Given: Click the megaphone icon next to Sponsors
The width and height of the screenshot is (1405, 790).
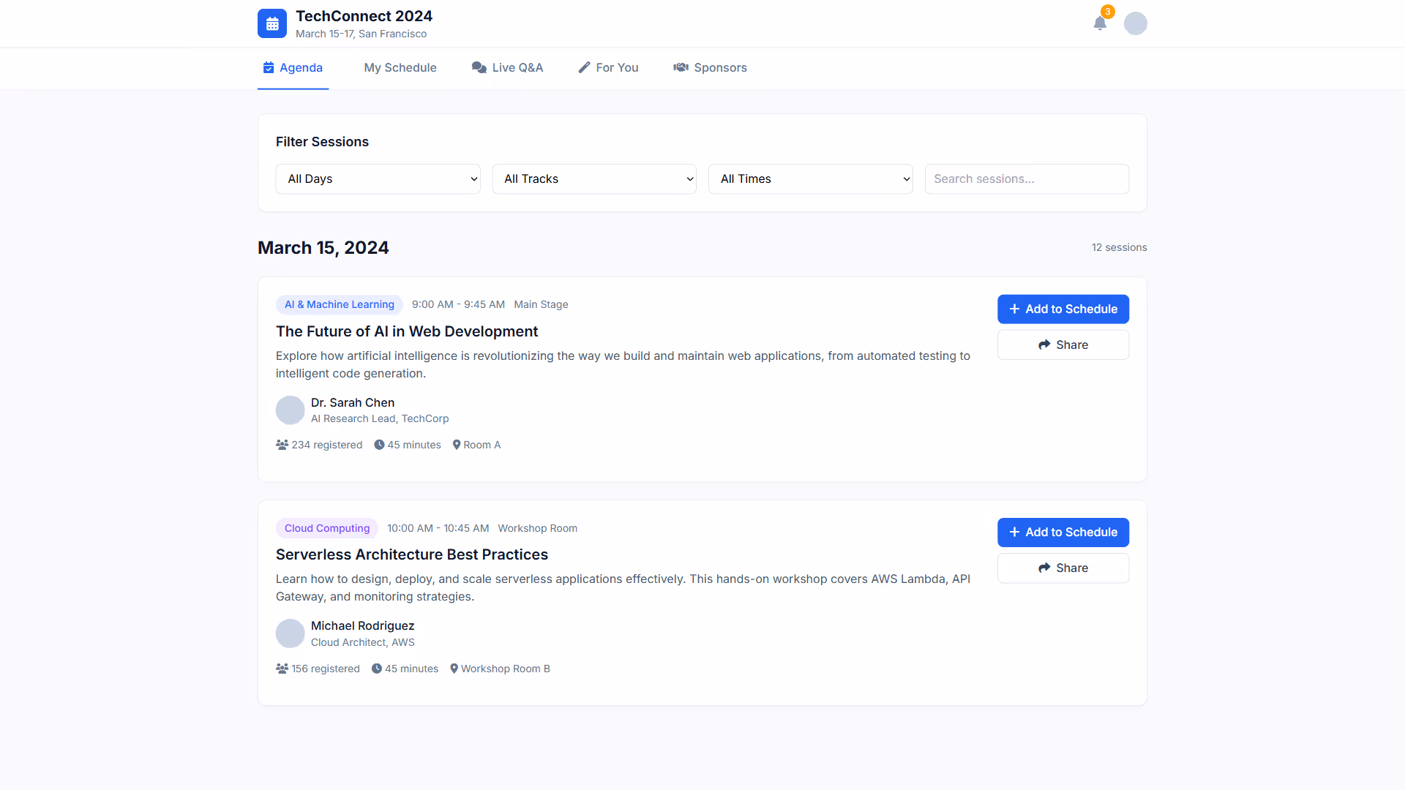Looking at the screenshot, I should click(681, 67).
